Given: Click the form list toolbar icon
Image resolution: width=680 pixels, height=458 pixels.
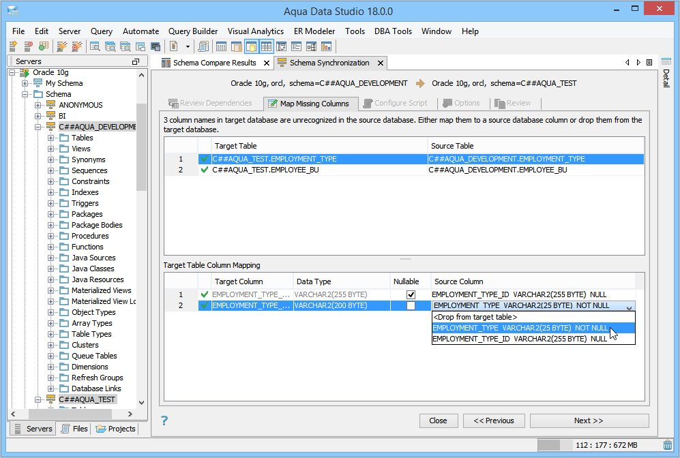Looking at the screenshot, I should click(297, 46).
